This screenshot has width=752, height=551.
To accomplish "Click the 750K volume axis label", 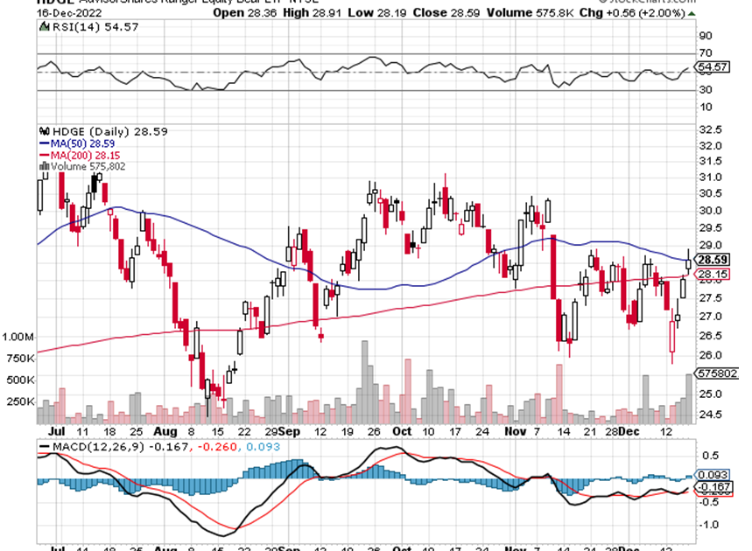I will coord(21,359).
